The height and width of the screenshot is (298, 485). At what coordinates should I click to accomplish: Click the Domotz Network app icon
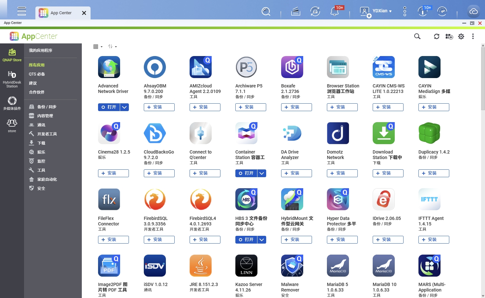point(338,133)
